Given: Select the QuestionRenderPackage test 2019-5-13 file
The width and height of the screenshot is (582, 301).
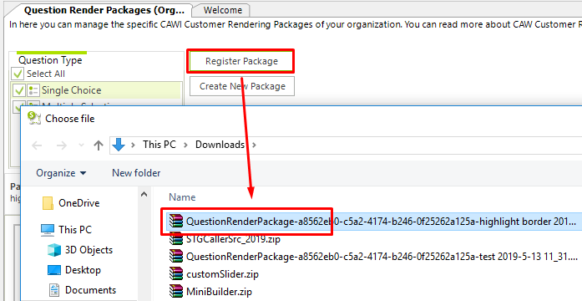Looking at the screenshot, I should coord(382,257).
